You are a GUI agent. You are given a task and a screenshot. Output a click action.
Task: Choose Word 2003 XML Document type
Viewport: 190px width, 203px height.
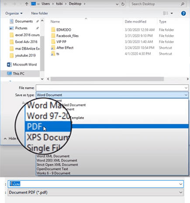tap(57, 161)
